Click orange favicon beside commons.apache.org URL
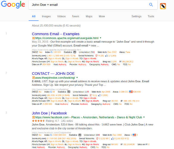Screen dimensions: 174x149 click(33, 38)
